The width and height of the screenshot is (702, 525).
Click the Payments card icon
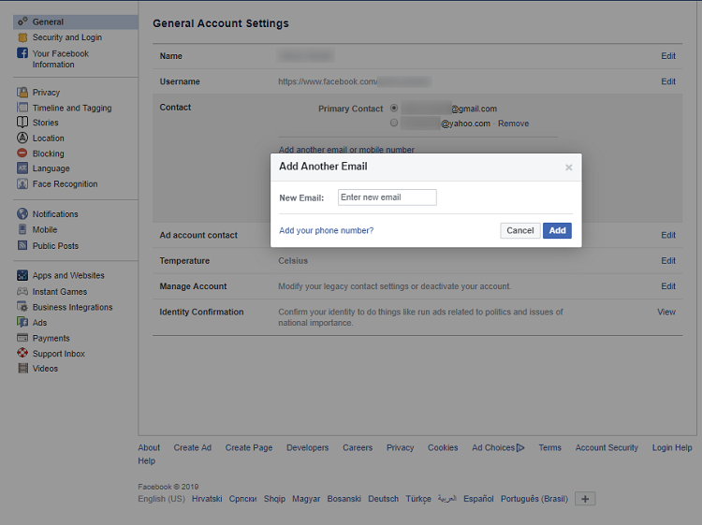pos(22,338)
